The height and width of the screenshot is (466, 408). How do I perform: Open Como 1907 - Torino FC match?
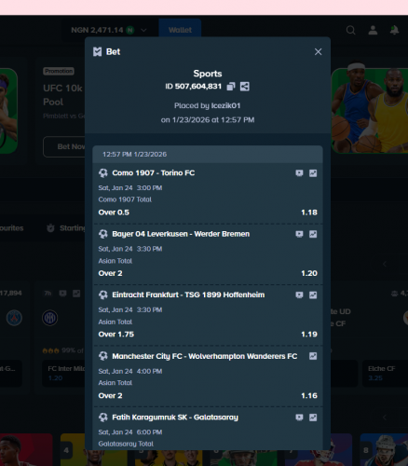[154, 173]
